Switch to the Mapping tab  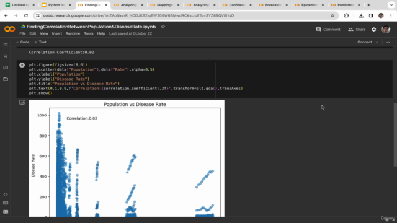click(164, 5)
